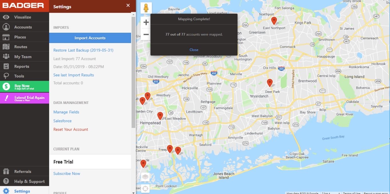390x194 pixels.
Task: Click 'Total accounts: 0' text
Action: pyautogui.click(x=68, y=83)
